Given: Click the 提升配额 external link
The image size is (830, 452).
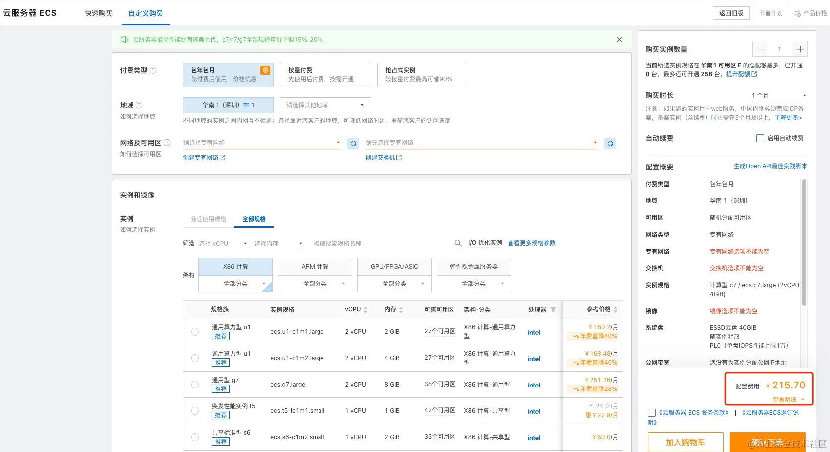Looking at the screenshot, I should coord(742,74).
